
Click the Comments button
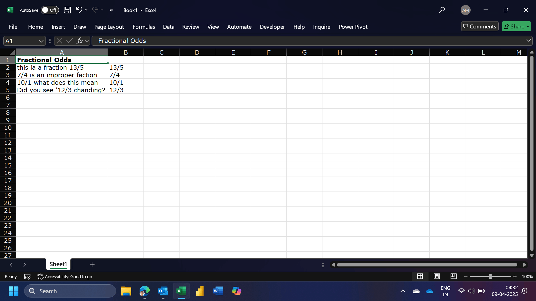coord(480,26)
